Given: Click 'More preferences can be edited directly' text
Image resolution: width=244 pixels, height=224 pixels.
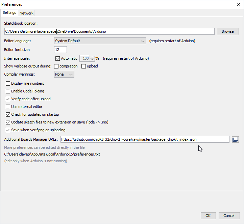Looking at the screenshot, I should 44,147.
